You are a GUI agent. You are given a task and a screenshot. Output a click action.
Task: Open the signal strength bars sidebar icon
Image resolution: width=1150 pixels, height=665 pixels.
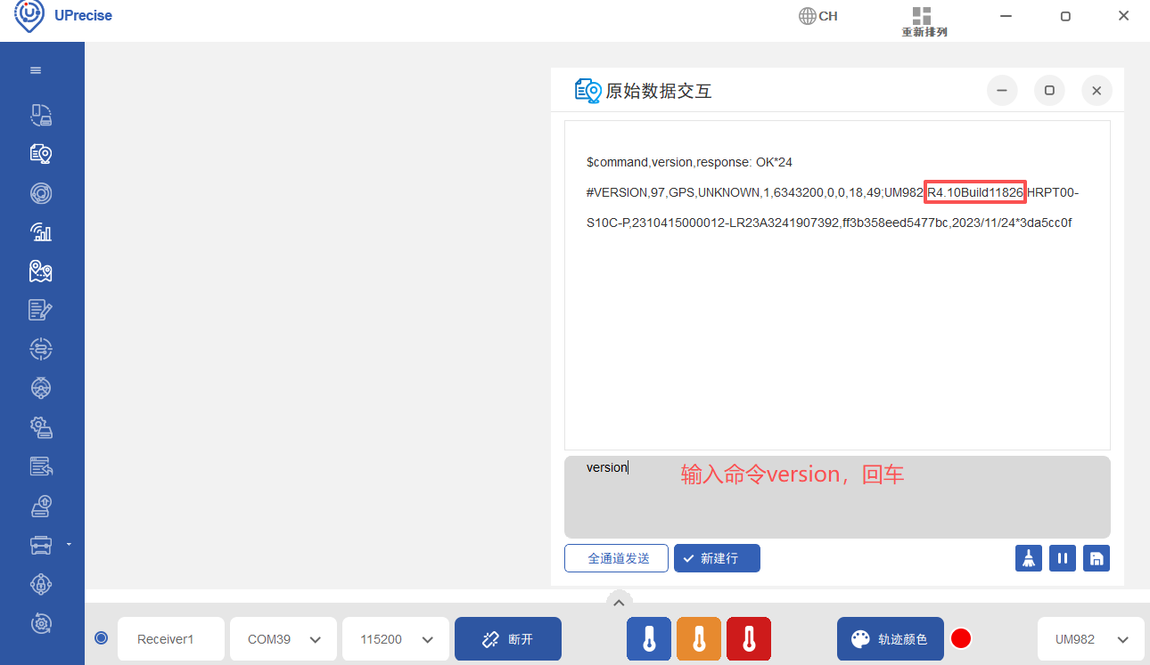[x=41, y=232]
